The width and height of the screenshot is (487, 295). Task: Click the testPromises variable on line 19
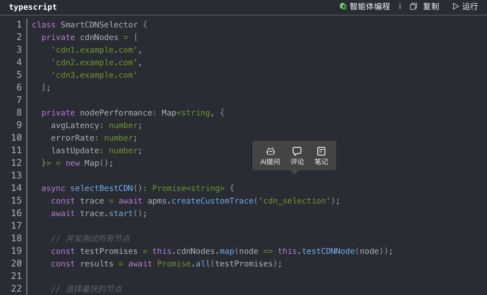pyautogui.click(x=109, y=251)
